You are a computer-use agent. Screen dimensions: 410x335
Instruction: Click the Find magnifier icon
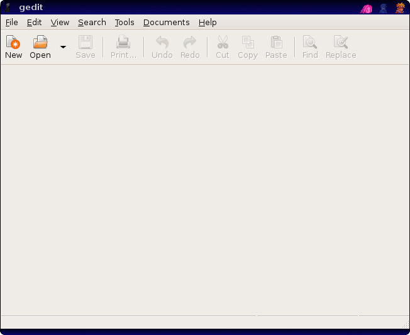coord(310,42)
